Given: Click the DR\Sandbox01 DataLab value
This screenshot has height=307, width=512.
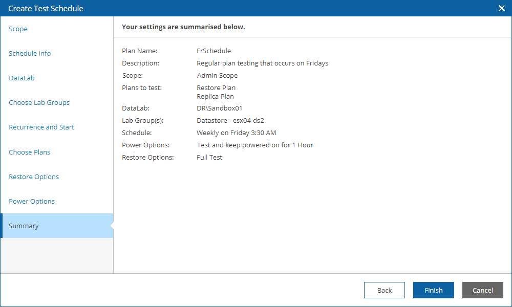Looking at the screenshot, I should tap(220, 108).
